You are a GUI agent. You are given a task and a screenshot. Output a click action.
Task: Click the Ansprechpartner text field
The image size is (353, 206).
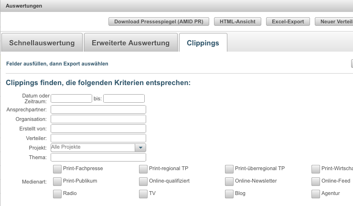98,109
